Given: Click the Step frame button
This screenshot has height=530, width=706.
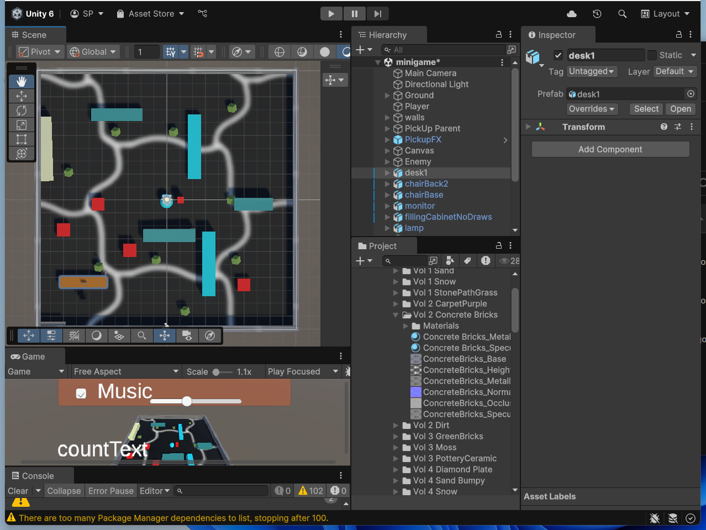Looking at the screenshot, I should [377, 14].
